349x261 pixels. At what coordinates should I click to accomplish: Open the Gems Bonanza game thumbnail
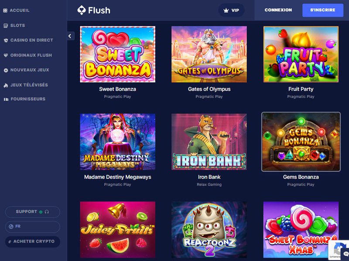click(301, 142)
